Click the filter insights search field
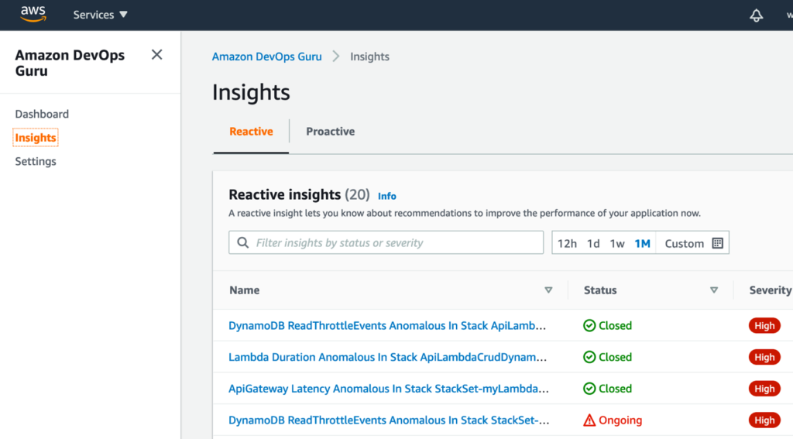 386,243
